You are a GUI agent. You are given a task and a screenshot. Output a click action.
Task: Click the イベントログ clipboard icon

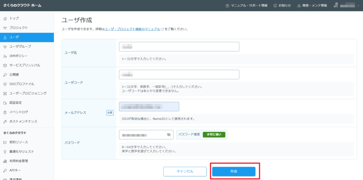(5, 112)
